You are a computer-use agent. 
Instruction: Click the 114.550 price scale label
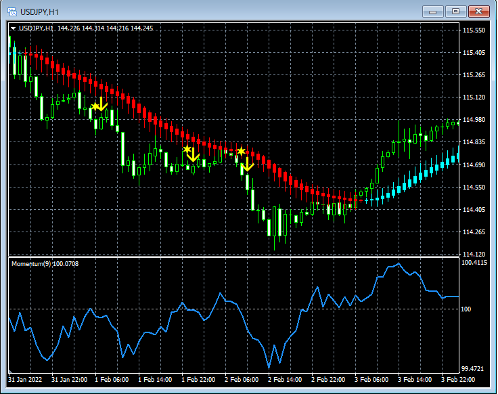pos(474,187)
